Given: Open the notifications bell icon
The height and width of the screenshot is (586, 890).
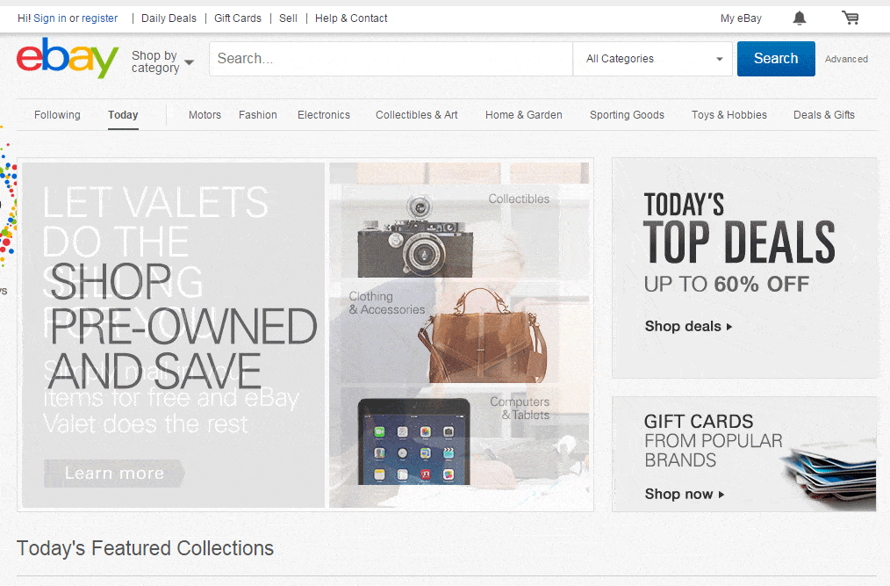Looking at the screenshot, I should 800,18.
